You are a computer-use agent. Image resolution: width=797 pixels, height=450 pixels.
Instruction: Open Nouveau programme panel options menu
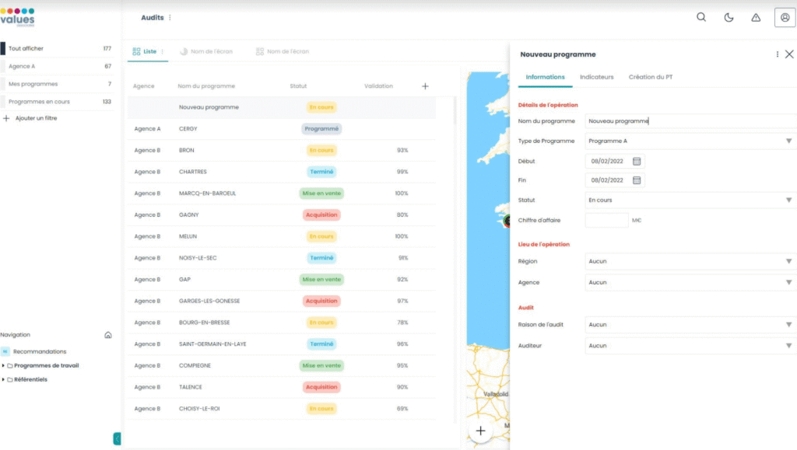[x=778, y=54]
